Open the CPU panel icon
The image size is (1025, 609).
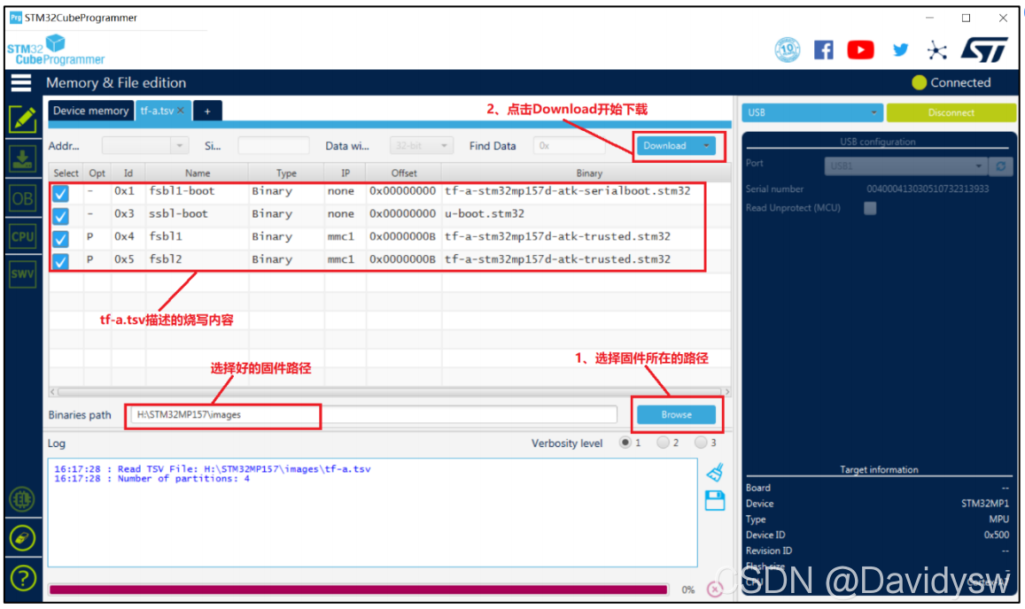tap(22, 236)
